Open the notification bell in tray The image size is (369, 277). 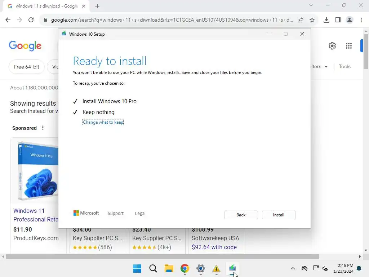(359, 268)
